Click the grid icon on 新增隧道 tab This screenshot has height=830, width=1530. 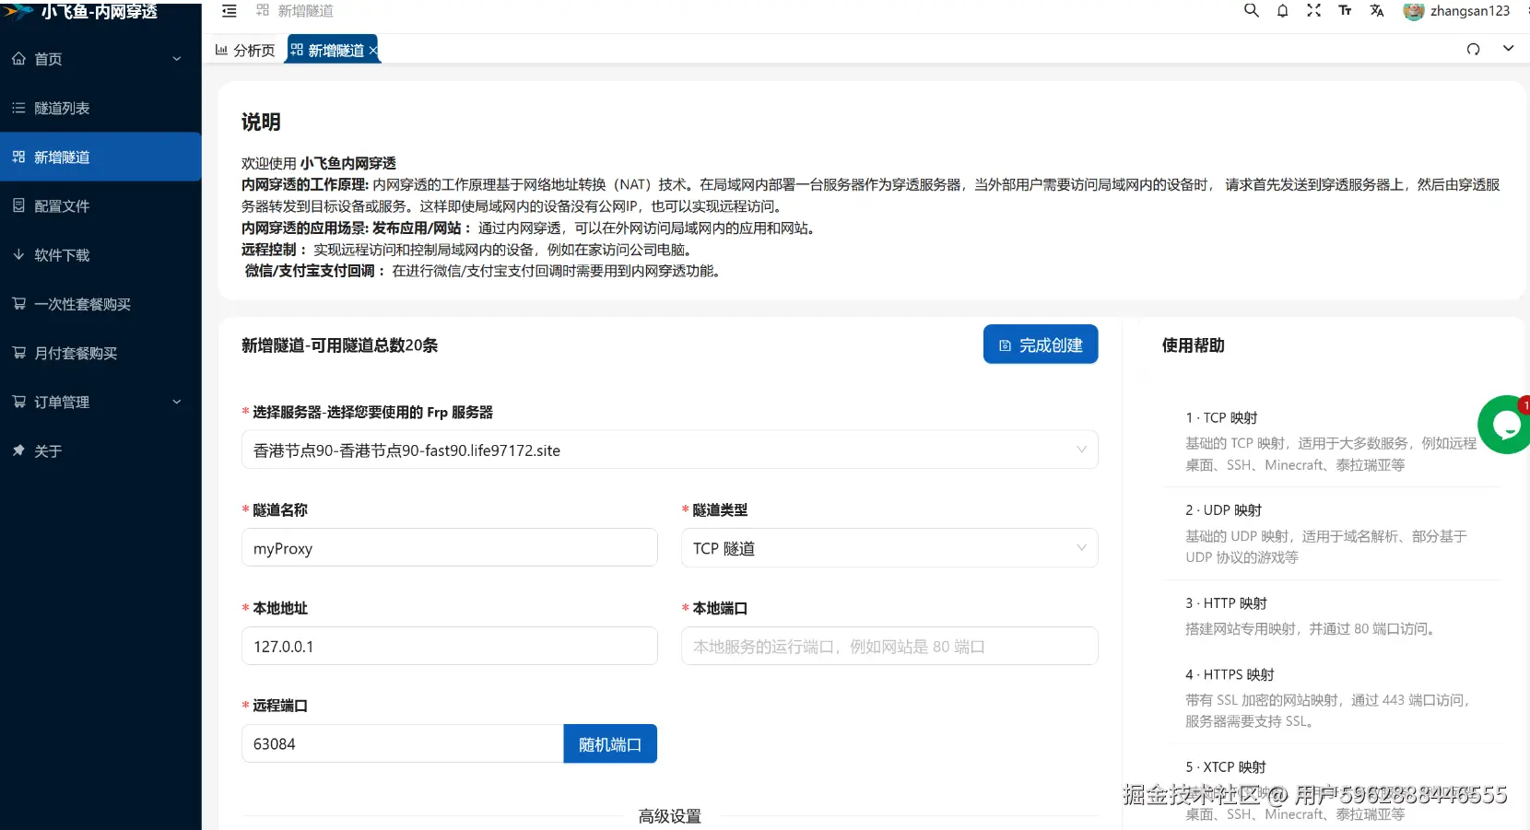297,50
